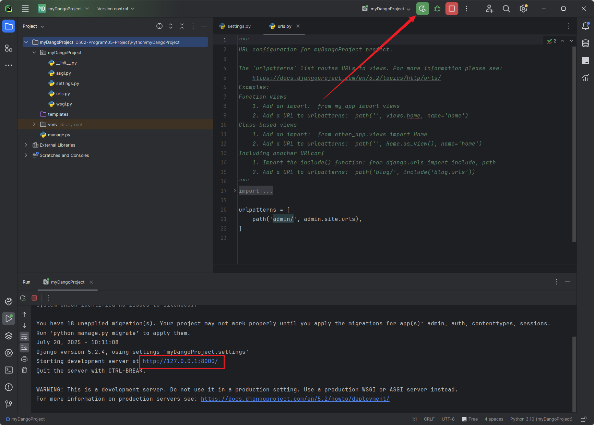This screenshot has width=594, height=425.
Task: Click the editor vertical scrollbar
Action: coord(574,144)
